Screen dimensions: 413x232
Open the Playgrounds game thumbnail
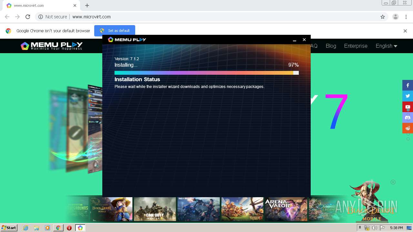77,209
